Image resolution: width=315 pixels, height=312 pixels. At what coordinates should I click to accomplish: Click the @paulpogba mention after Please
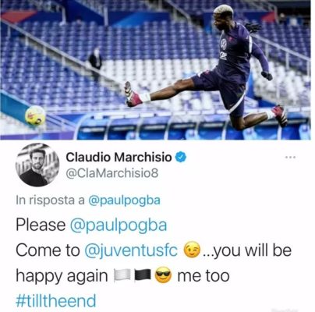[119, 225]
